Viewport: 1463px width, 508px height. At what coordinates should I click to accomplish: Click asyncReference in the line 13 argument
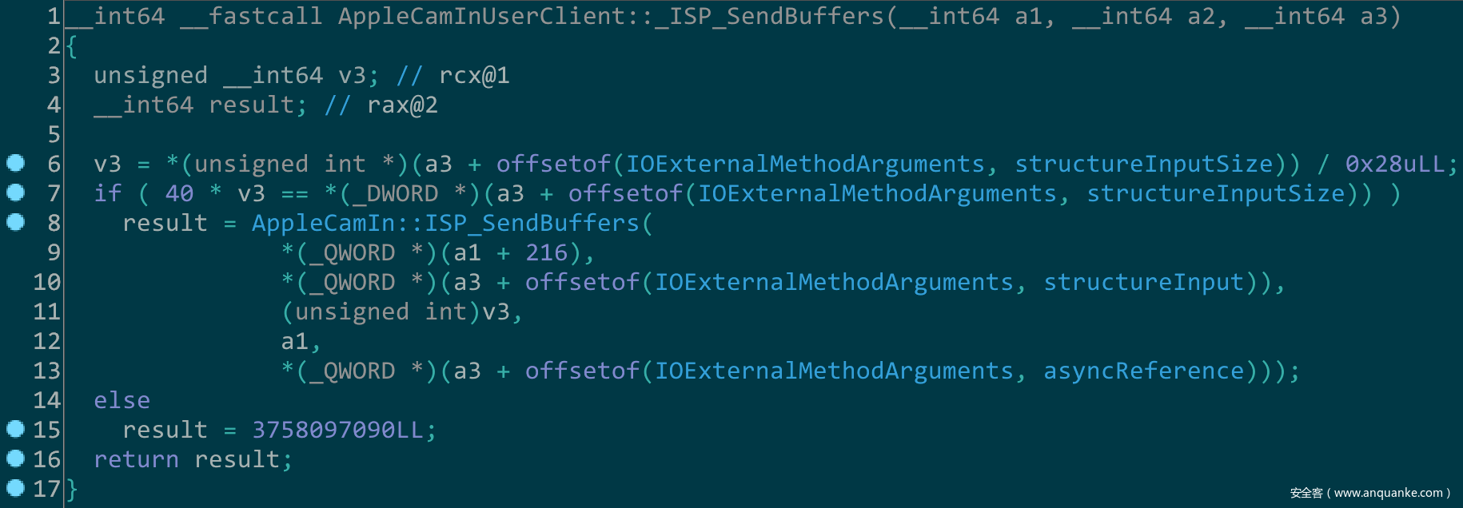[x=1143, y=371]
